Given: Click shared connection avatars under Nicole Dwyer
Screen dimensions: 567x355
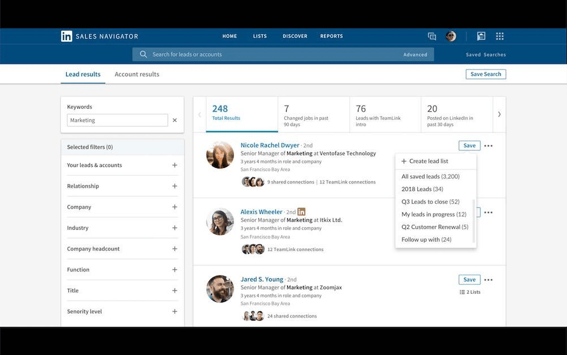Looking at the screenshot, I should click(253, 182).
